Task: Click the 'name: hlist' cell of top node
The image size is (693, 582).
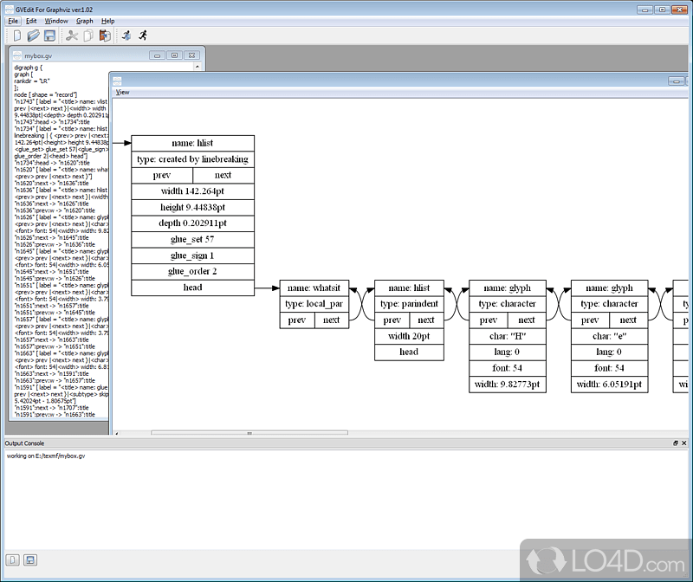Action: click(192, 143)
